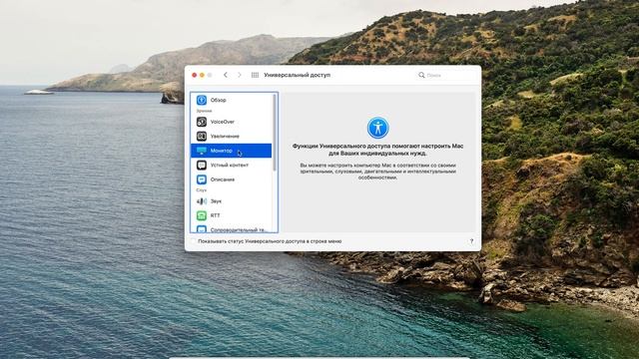Open help with the question mark button
The image size is (639, 359).
coord(471,241)
